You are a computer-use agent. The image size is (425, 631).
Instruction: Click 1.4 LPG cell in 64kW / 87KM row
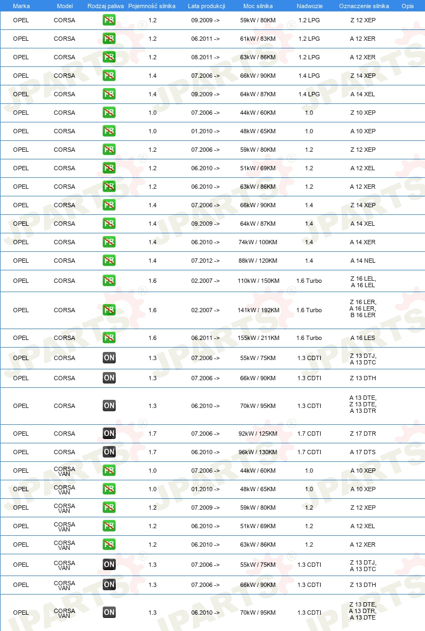(x=309, y=94)
